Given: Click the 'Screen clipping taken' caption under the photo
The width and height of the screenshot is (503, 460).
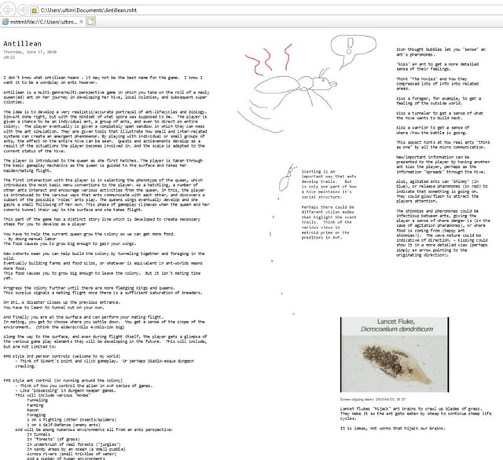Looking at the screenshot, I should (368, 400).
